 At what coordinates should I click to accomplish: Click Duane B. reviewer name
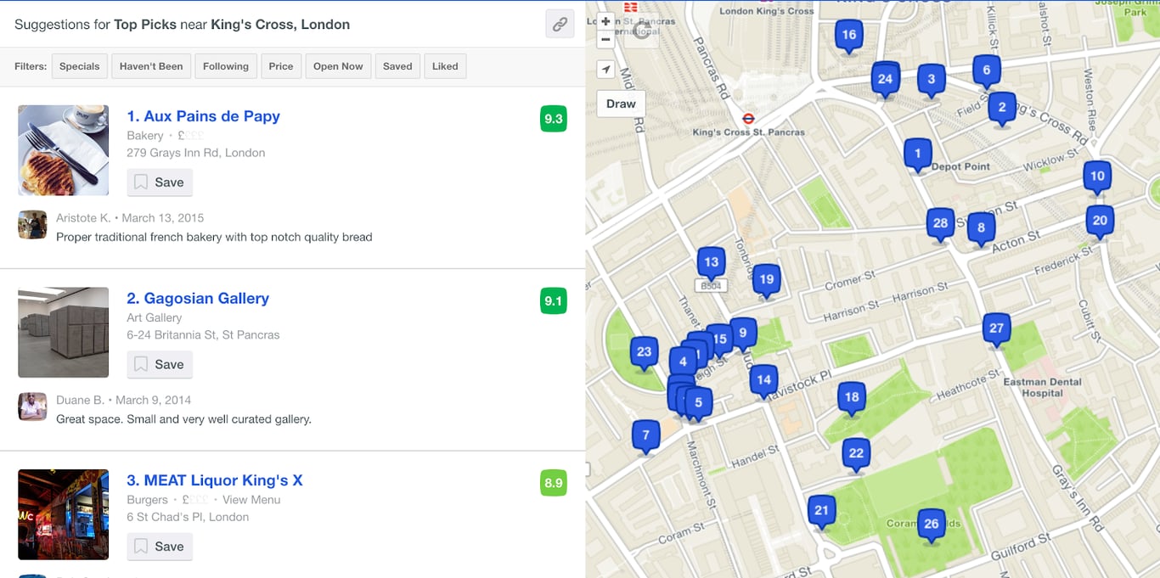click(81, 400)
